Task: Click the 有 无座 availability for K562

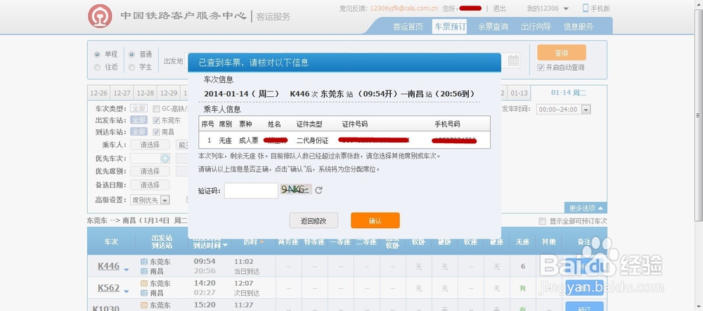Action: (523, 289)
